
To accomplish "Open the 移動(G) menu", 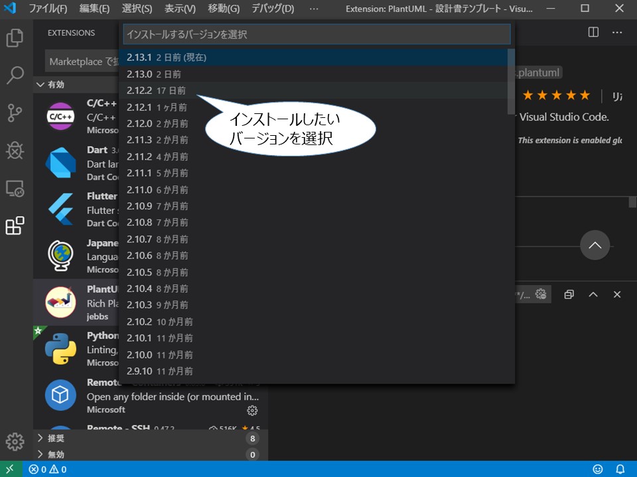I will [x=224, y=9].
